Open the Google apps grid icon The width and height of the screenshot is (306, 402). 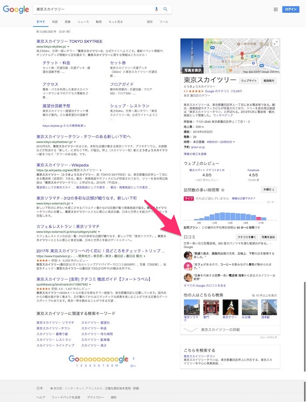(x=275, y=9)
